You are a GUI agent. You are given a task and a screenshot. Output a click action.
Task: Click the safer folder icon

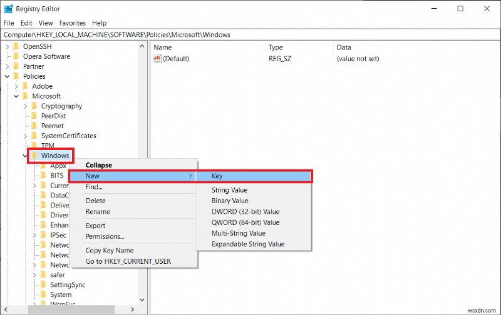[x=43, y=275]
